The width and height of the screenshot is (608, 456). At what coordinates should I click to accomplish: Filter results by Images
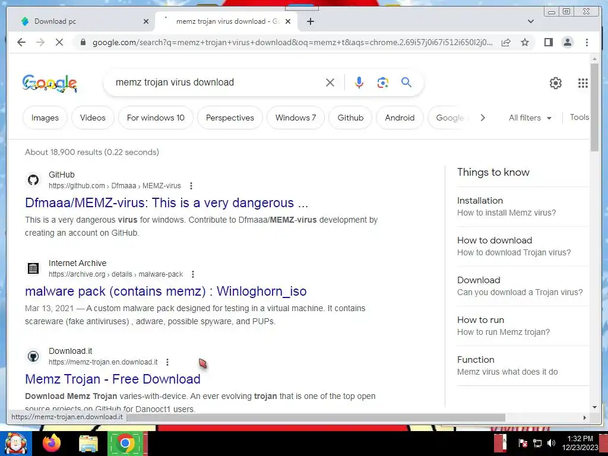45,118
